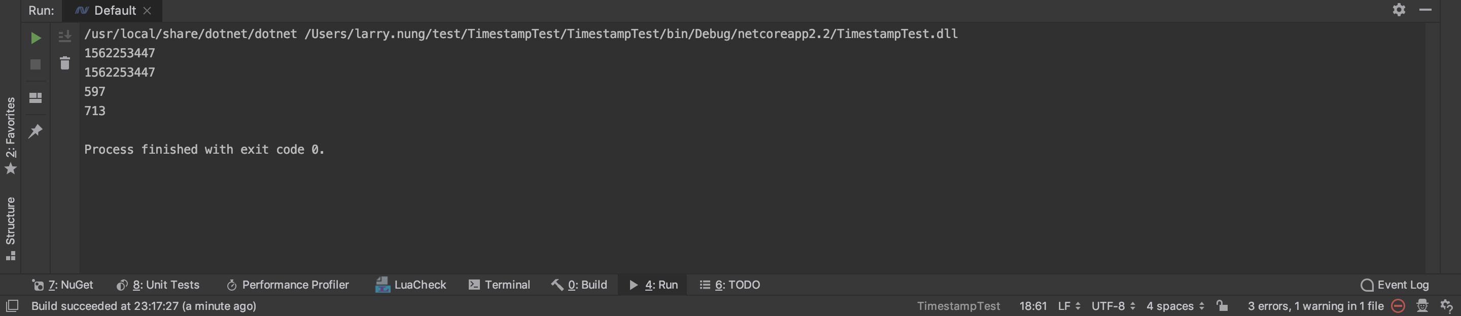
Task: Switch to the Terminal tab
Action: point(499,285)
